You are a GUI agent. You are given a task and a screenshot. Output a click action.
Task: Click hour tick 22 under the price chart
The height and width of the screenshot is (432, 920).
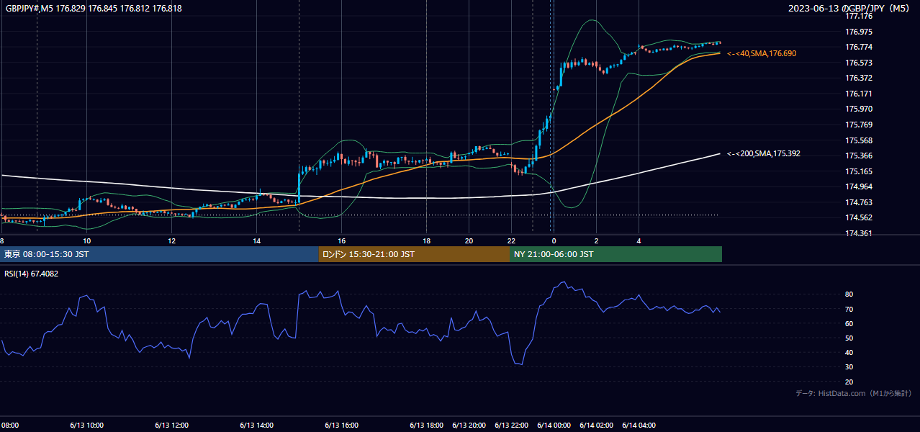tap(511, 241)
